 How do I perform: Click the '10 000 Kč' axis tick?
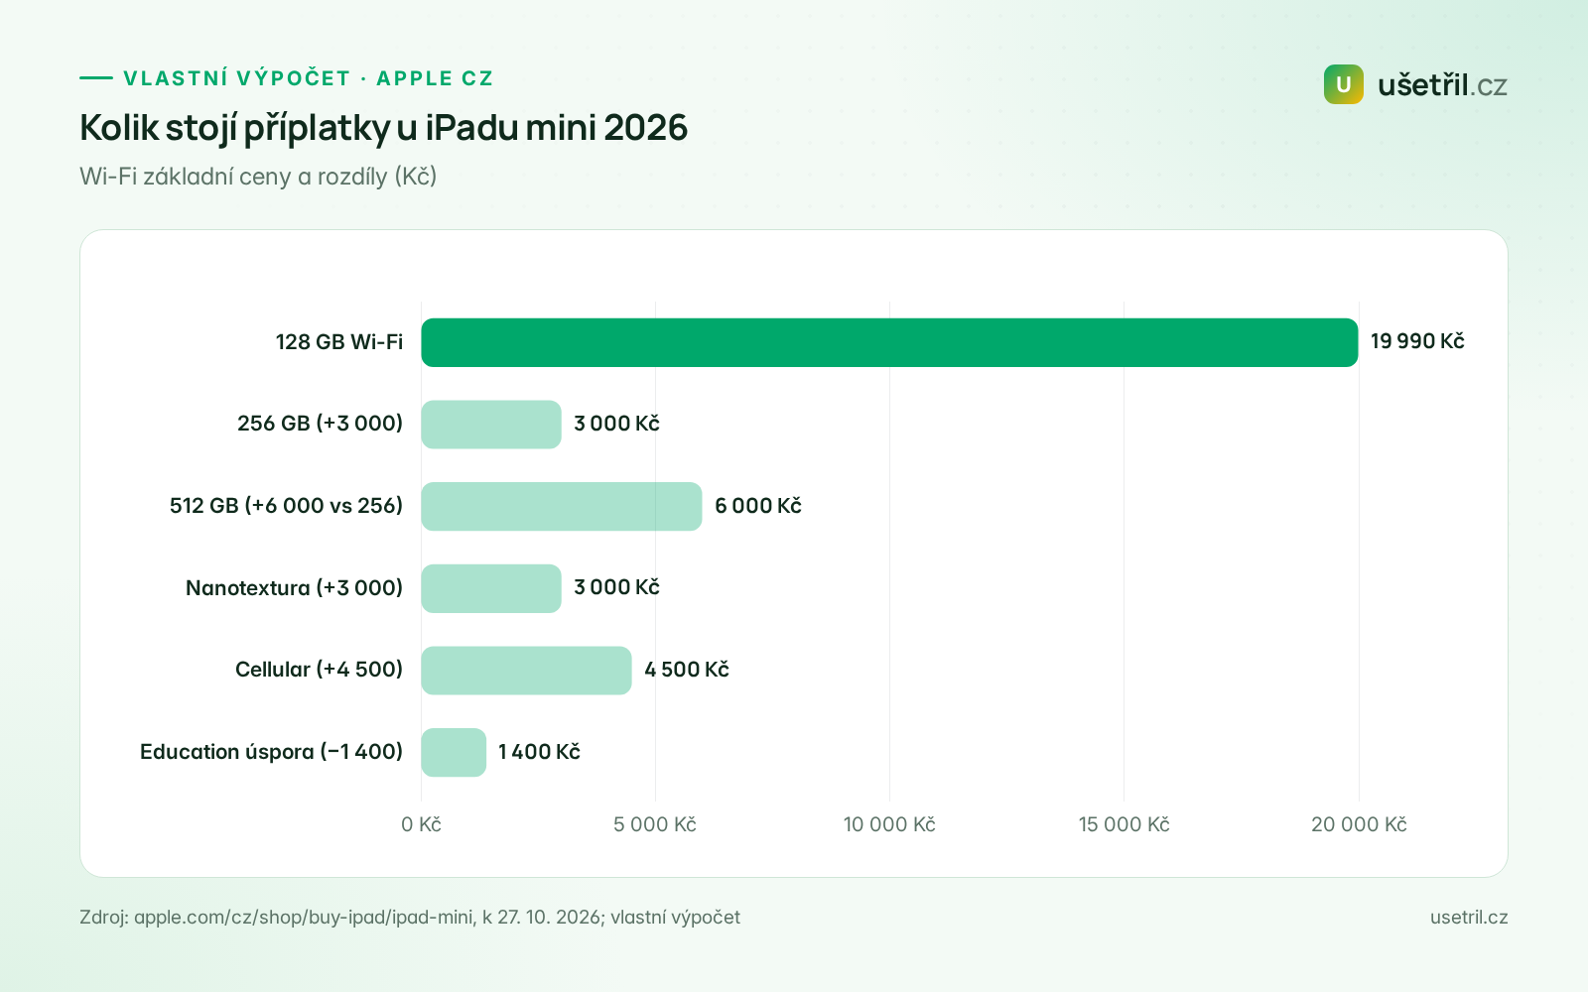click(x=889, y=824)
